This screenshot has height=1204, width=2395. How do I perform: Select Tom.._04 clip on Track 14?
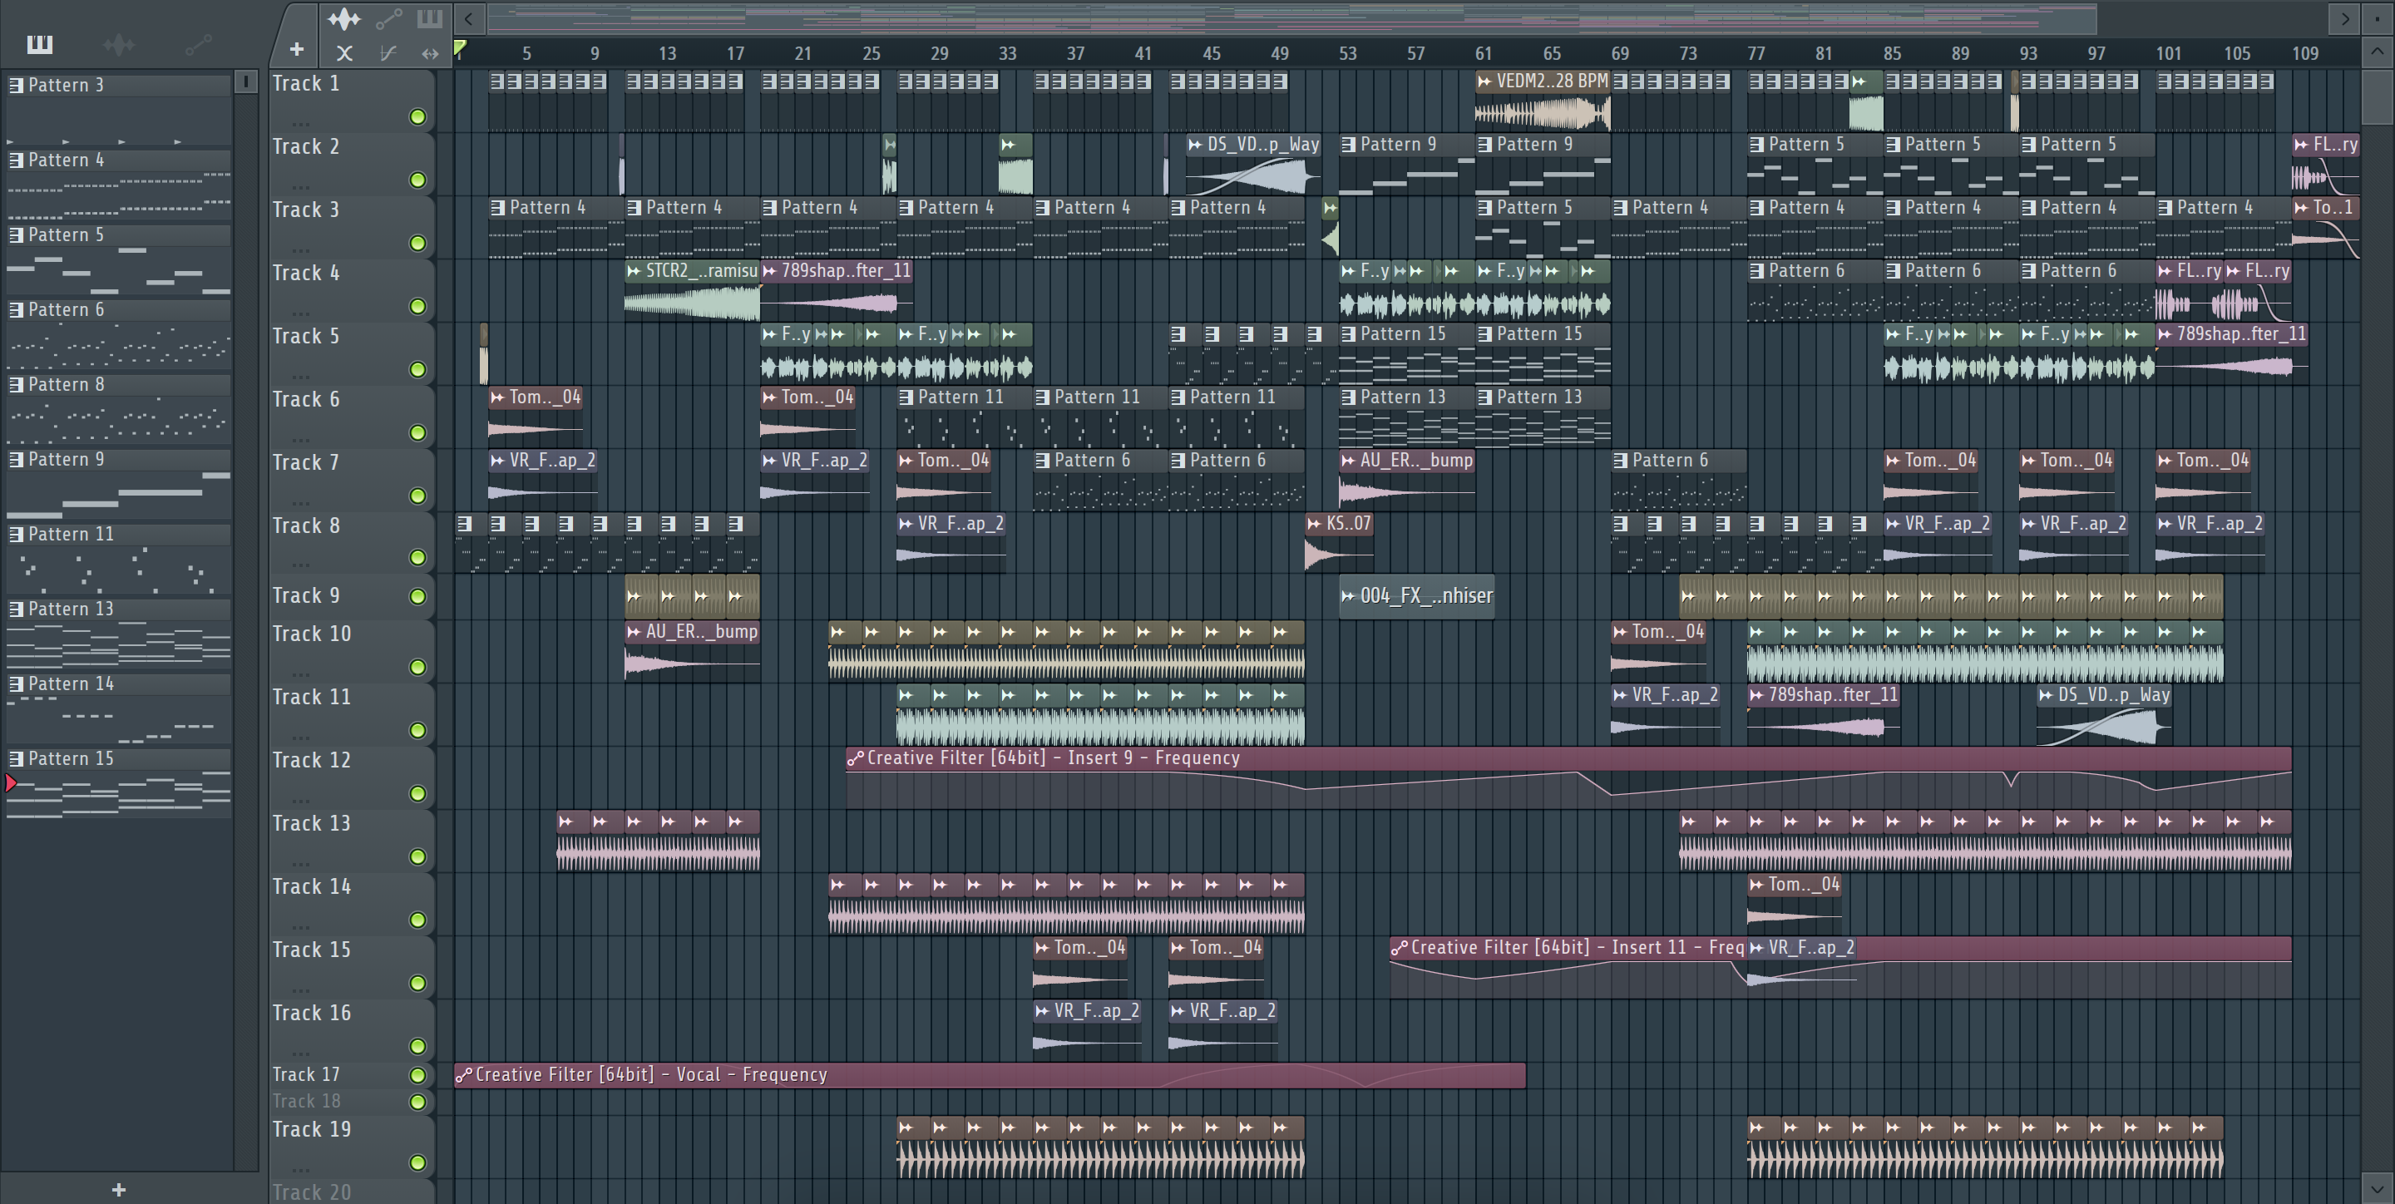(x=1795, y=904)
